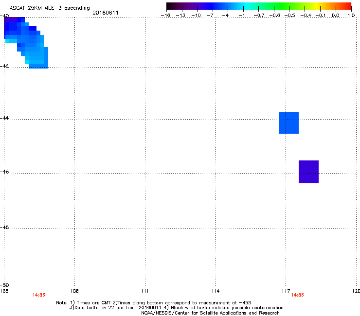This screenshot has height=316, width=360.
Task: Click the -0.1 color scale label
Action: pos(321,16)
